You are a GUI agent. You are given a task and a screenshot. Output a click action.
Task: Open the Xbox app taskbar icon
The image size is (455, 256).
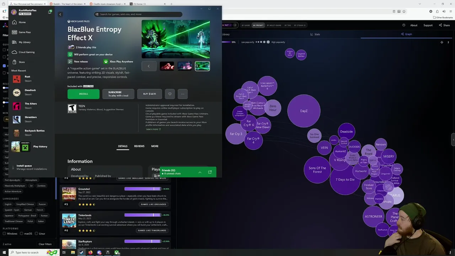click(117, 252)
